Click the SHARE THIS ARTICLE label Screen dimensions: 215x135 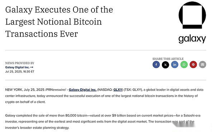pyautogui.click(x=168, y=59)
